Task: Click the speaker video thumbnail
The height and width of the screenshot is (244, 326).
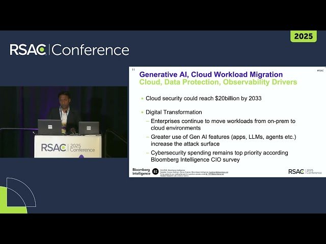Action: (64, 122)
